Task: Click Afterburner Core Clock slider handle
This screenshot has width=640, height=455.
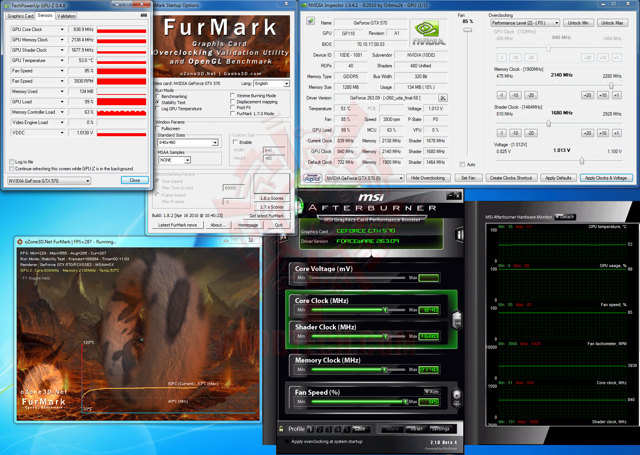Action: coord(386,310)
